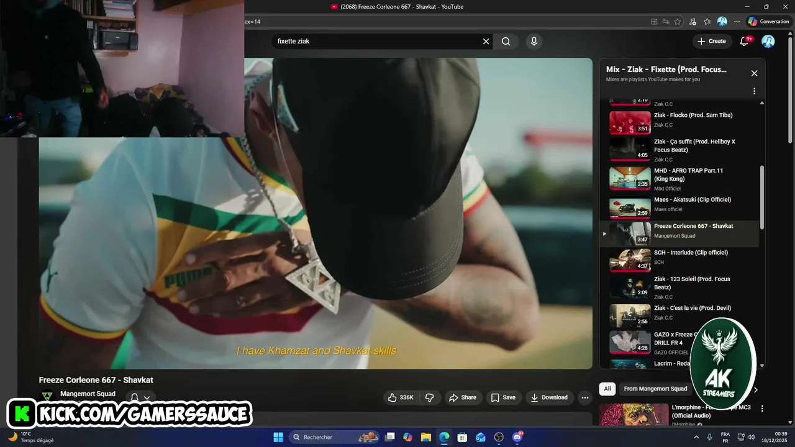
Task: Play Maes - Akatsuki (Clip Officiel)
Action: (679, 207)
